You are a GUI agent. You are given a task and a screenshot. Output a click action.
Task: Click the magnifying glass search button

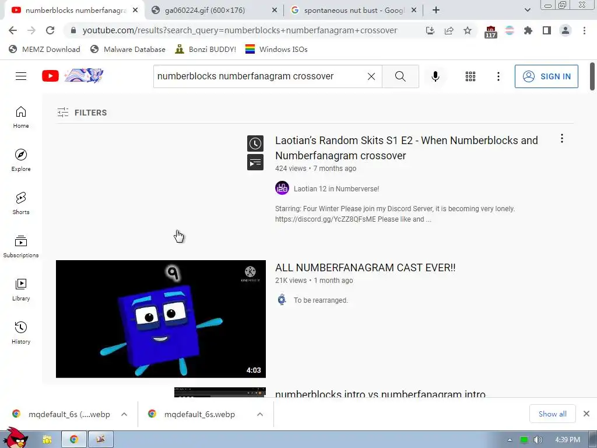point(400,76)
